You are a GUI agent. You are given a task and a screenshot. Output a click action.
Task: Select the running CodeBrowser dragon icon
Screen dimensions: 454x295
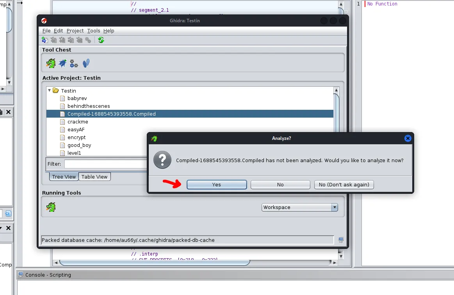(51, 207)
